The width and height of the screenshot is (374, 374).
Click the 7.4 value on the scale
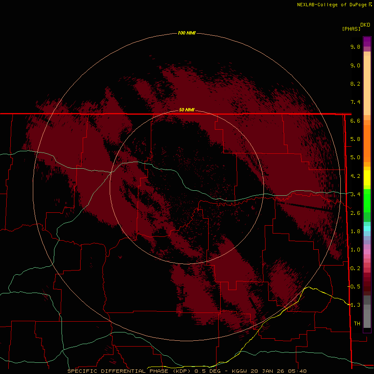(355, 102)
